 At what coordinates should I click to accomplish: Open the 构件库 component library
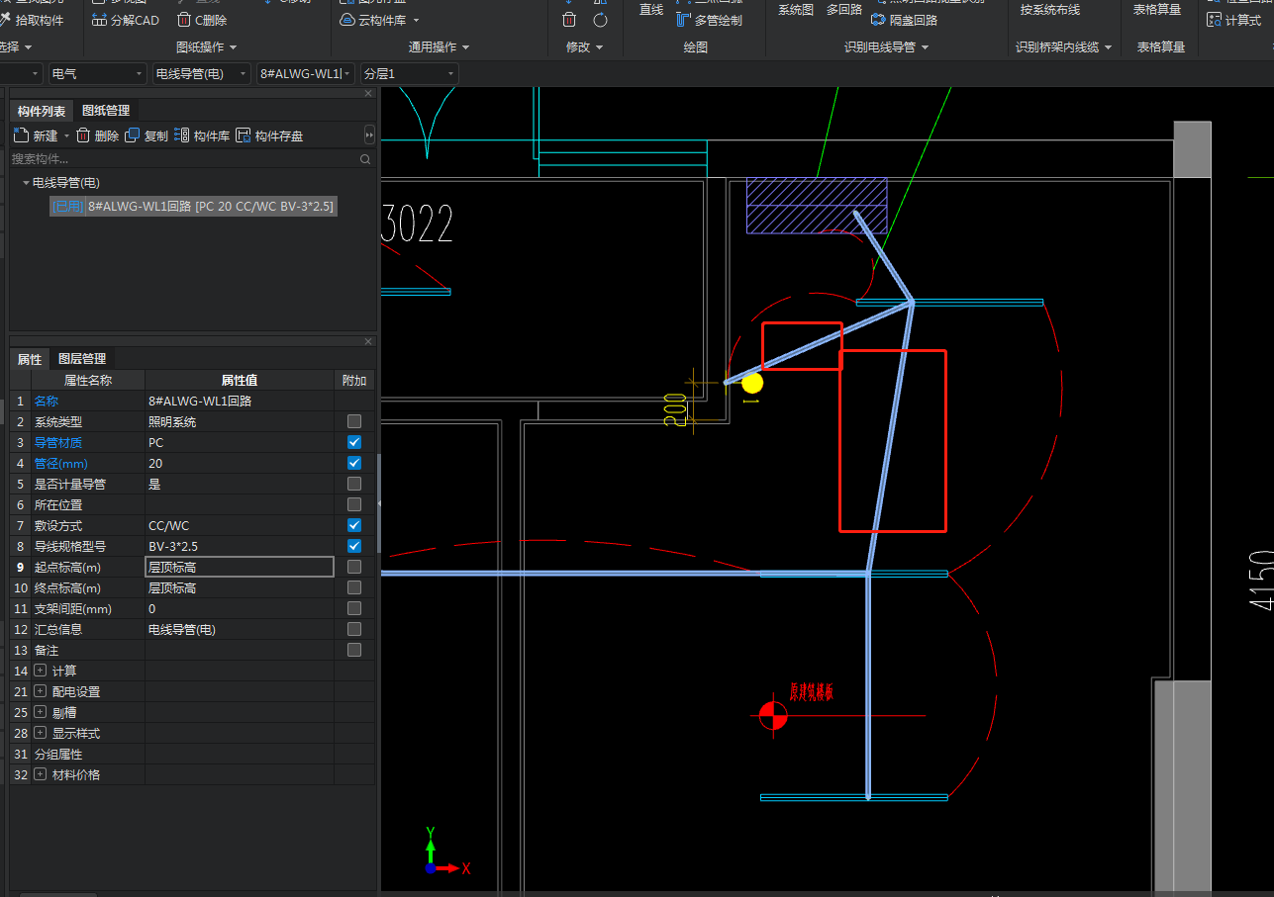[202, 135]
